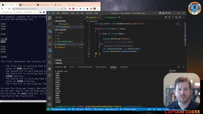Click the lightbulb code action icon
The width and height of the screenshot is (203, 114).
click(96, 54)
